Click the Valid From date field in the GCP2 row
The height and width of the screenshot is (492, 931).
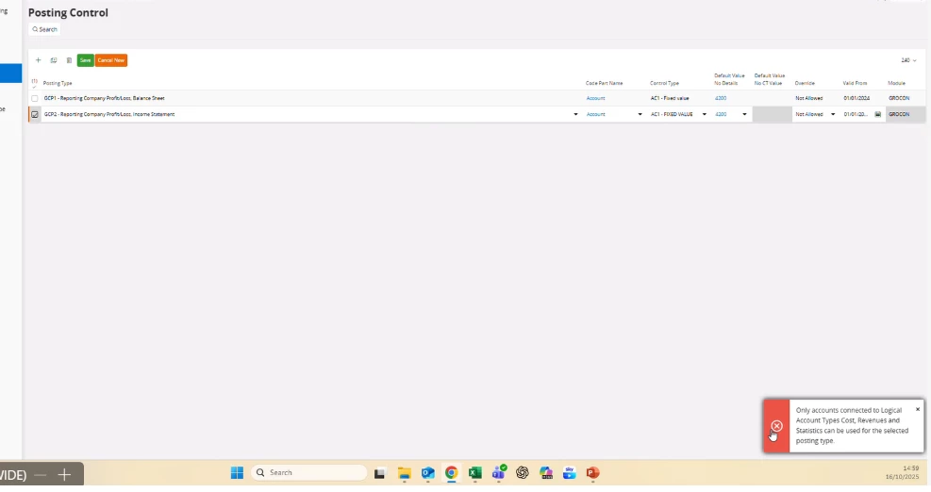[x=856, y=115]
